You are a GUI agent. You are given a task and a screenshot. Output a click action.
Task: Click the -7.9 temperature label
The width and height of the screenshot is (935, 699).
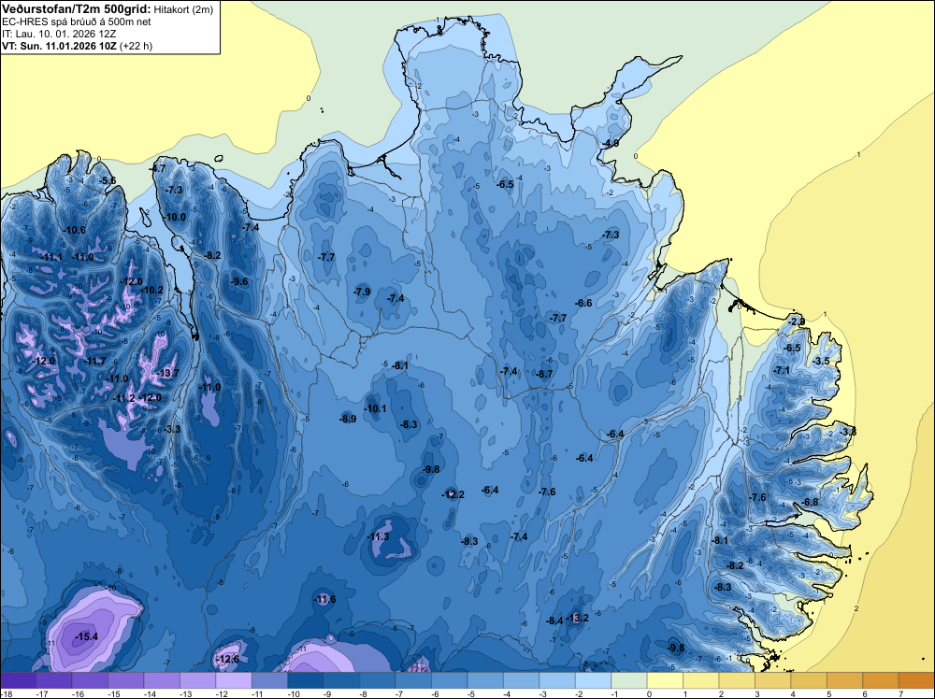coord(361,292)
